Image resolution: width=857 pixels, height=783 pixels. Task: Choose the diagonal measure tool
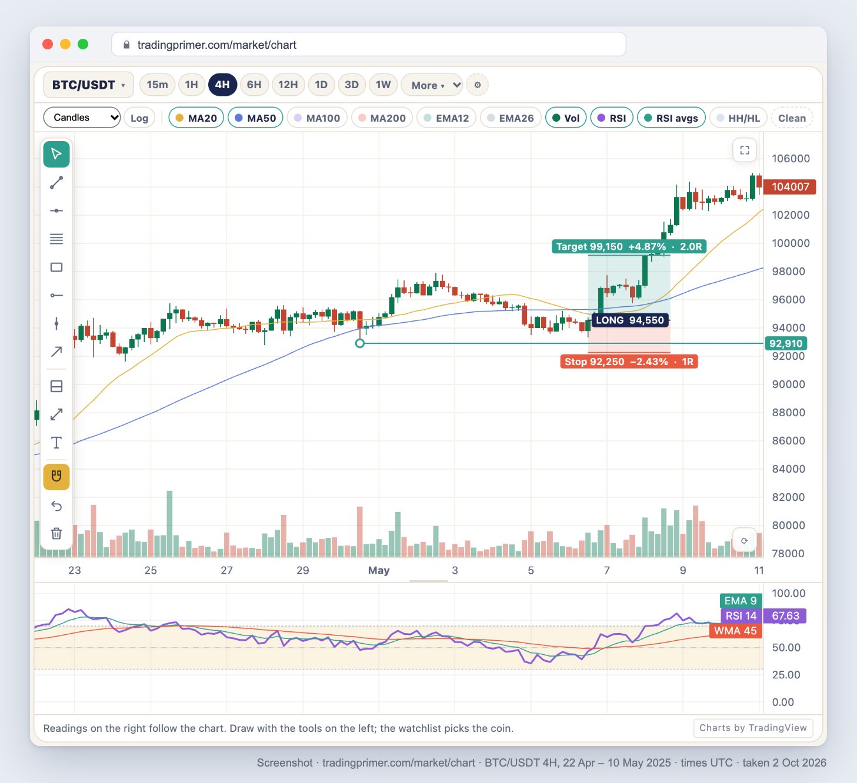pyautogui.click(x=56, y=414)
